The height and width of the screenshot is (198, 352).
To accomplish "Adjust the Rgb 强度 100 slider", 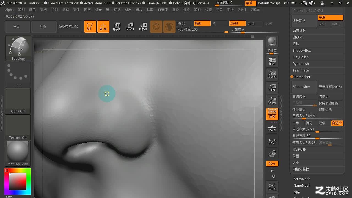I will point(202,29).
